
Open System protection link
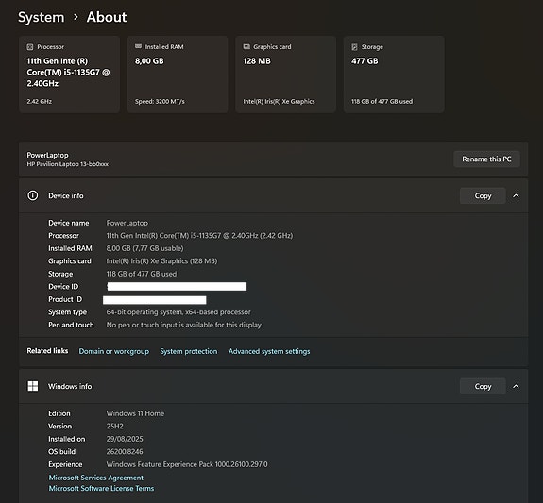point(188,351)
